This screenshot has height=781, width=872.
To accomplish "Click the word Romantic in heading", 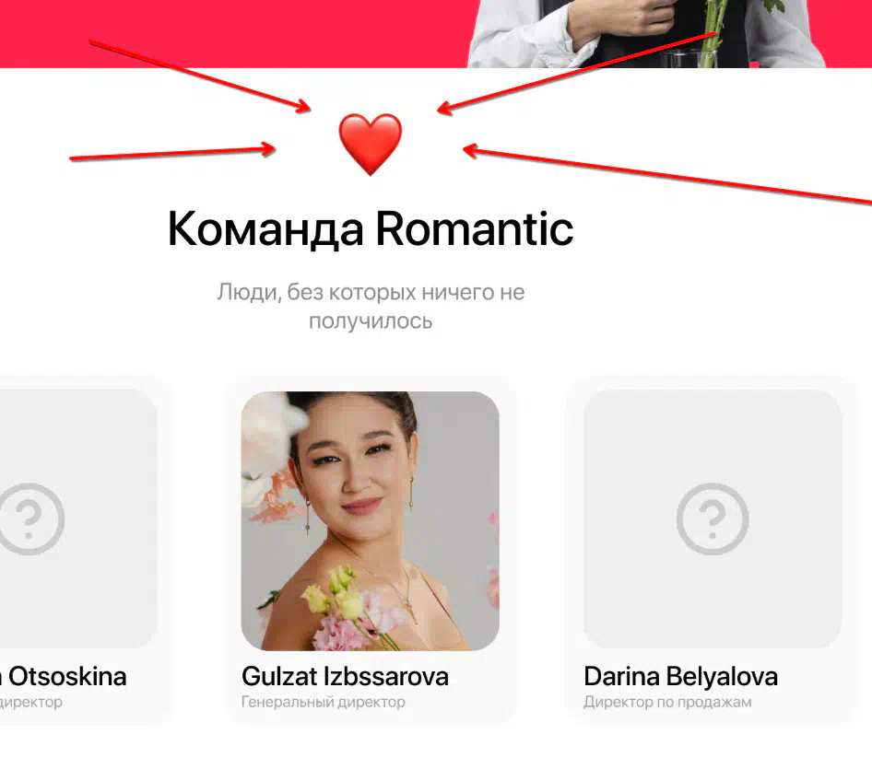I will [475, 228].
